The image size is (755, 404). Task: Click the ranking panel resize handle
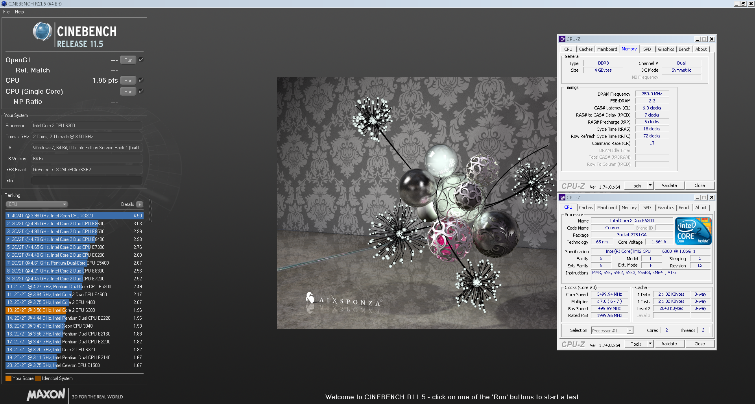click(150, 211)
